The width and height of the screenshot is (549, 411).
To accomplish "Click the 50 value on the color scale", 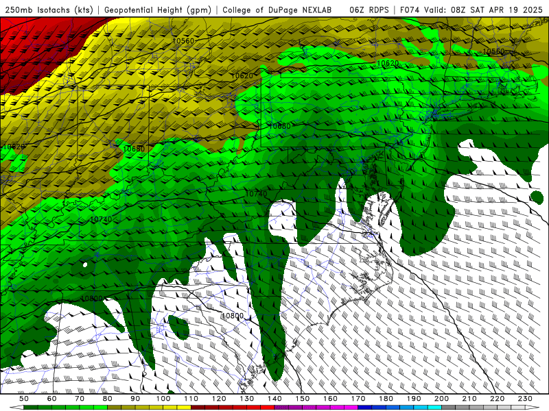I will click(x=24, y=399).
